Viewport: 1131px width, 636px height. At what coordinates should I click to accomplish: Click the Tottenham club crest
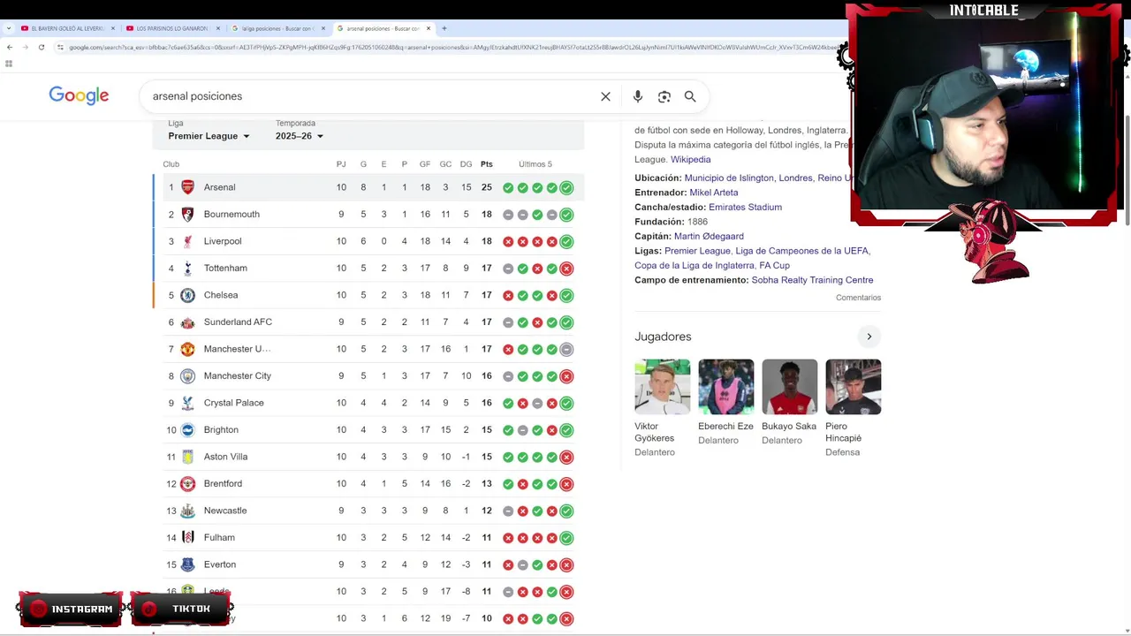tap(187, 269)
